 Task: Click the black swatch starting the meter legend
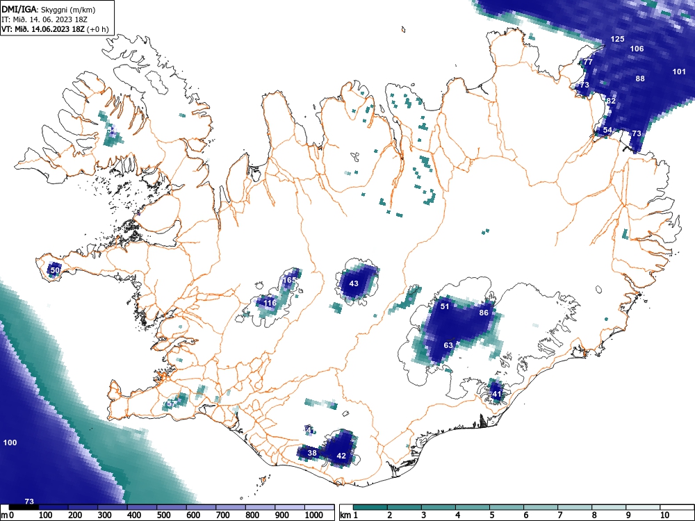point(24,507)
